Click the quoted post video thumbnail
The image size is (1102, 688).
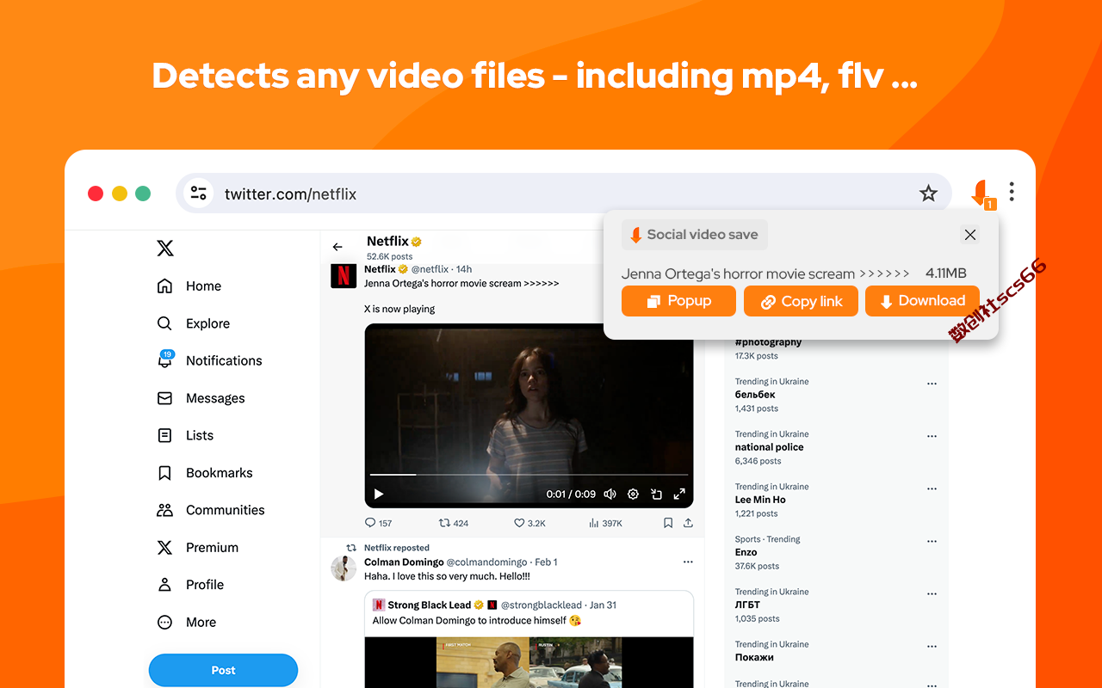(529, 662)
